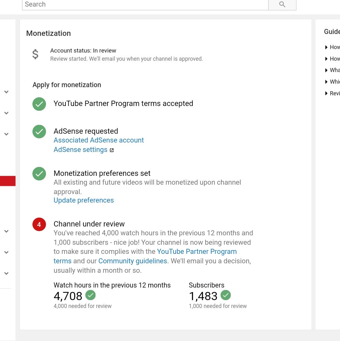Click the '1,000 needed for review' note
Screen dimensions: 340x341
[x=218, y=306]
